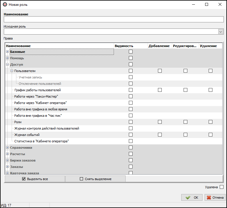Expand the Биржи заказов group

coord(8,160)
